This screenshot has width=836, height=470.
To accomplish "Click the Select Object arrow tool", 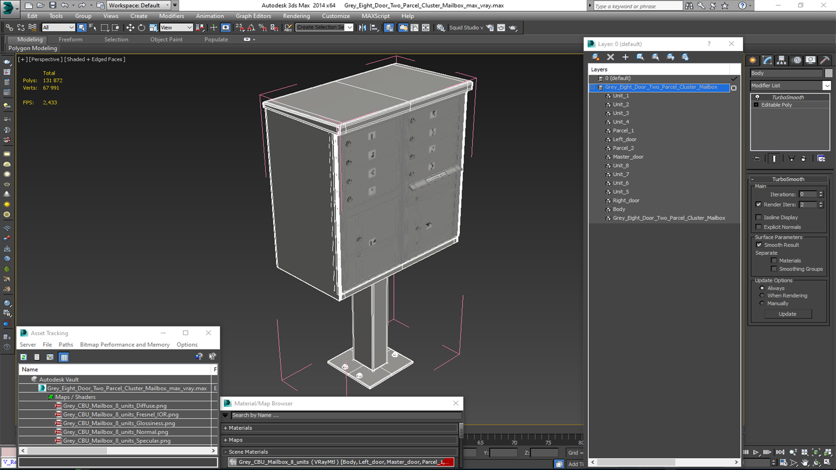I will tap(81, 27).
